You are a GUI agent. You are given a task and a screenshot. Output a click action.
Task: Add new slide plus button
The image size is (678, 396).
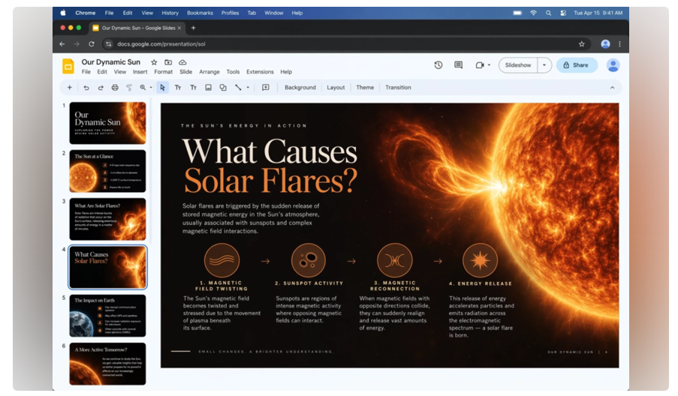(x=69, y=88)
